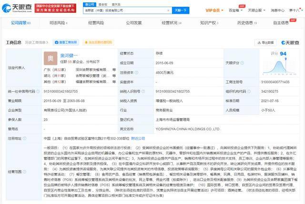Open the 历史信息 tab

coord(247,23)
